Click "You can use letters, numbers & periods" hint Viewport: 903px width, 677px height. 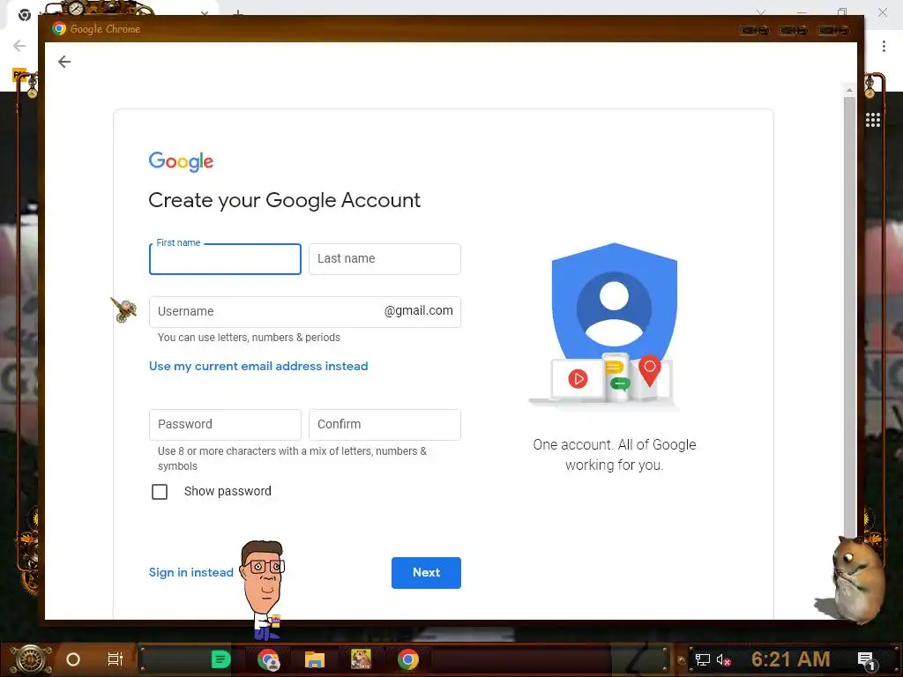(x=249, y=338)
